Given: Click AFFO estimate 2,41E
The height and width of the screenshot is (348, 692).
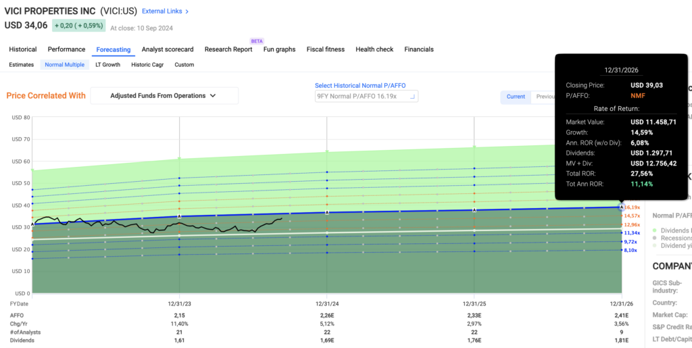Looking at the screenshot, I should [622, 316].
